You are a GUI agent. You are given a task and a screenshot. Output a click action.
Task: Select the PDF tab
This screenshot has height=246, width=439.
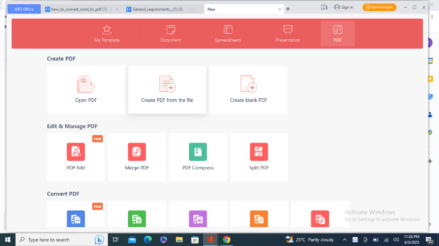338,34
